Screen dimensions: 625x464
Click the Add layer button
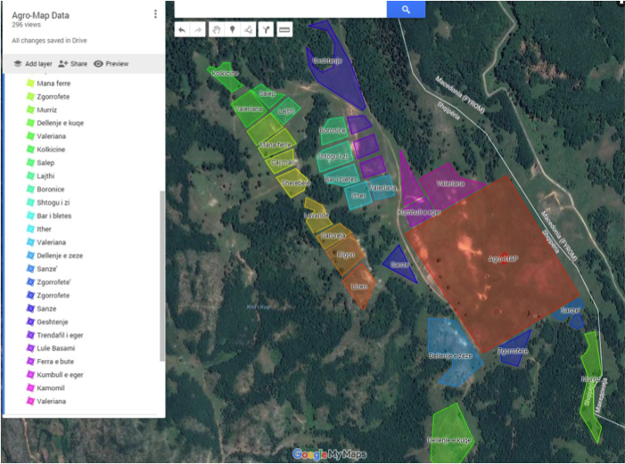click(x=32, y=64)
